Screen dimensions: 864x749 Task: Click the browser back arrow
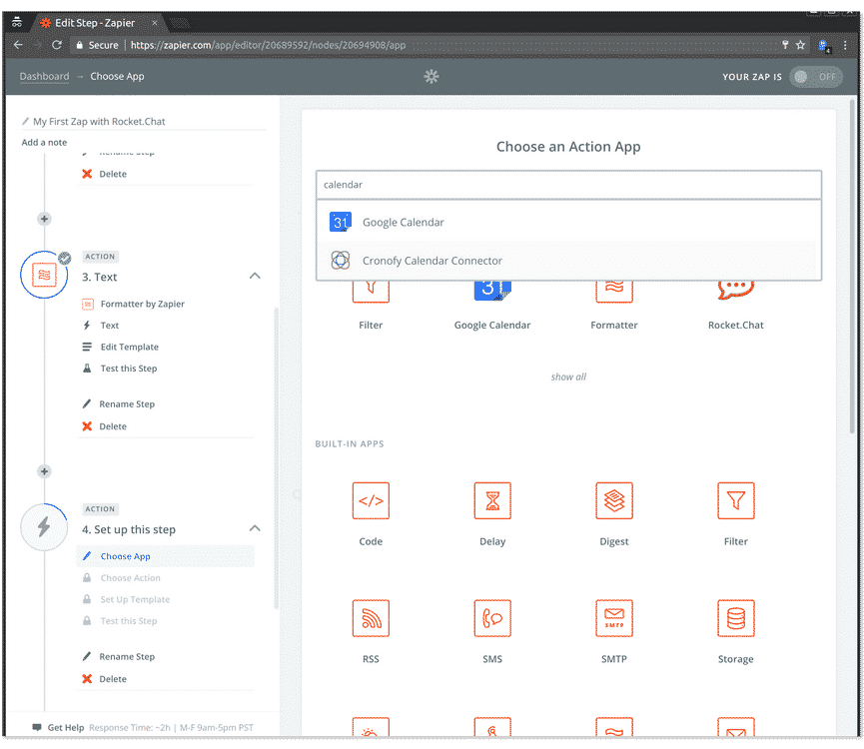[x=18, y=45]
